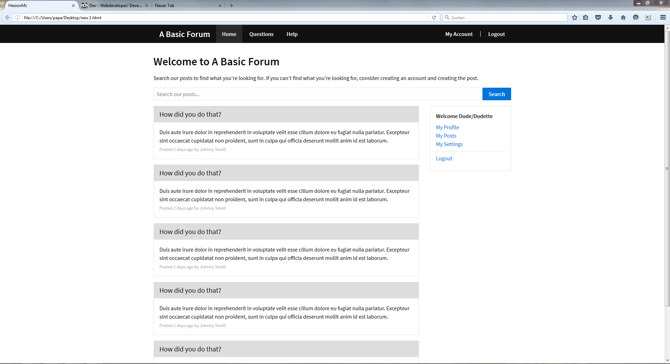Click the blue Search button
This screenshot has width=670, height=364.
pos(496,94)
